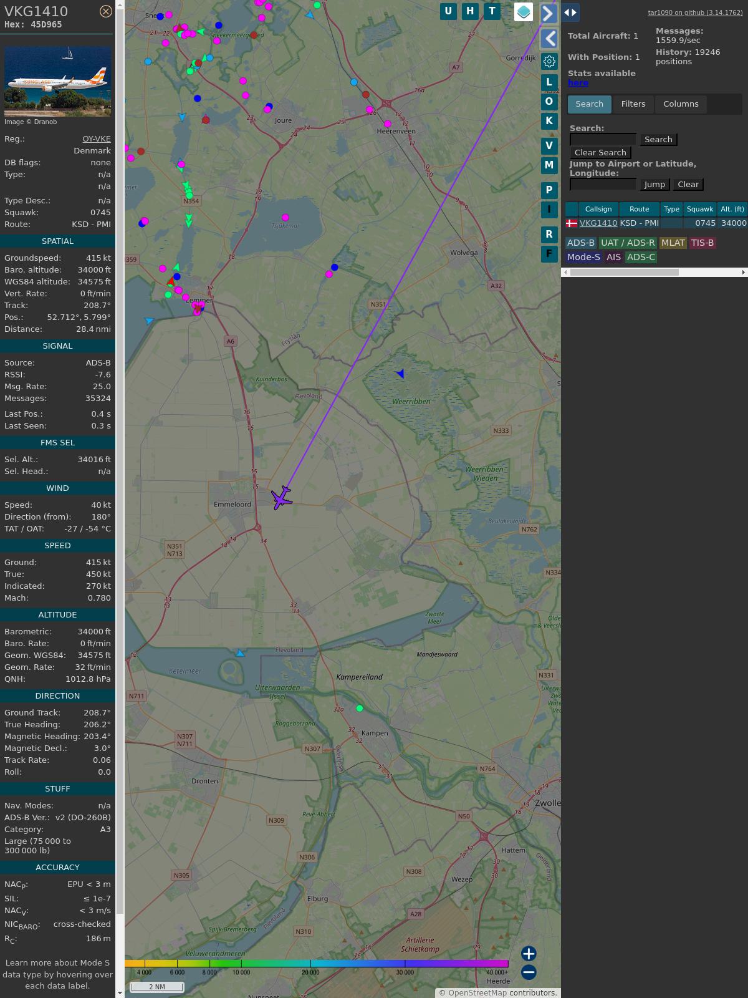Click the settings gear icon on map
The height and width of the screenshot is (998, 748).
pos(549,61)
